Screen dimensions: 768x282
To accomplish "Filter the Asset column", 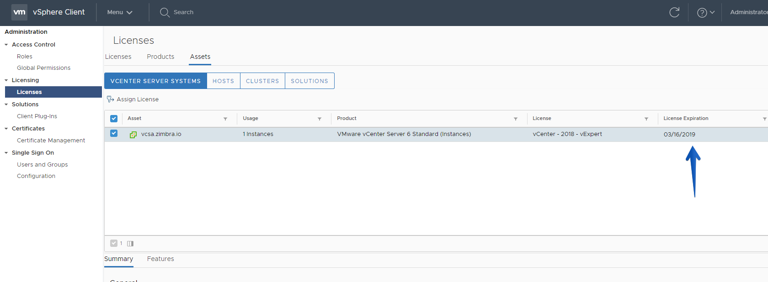I will click(x=225, y=119).
